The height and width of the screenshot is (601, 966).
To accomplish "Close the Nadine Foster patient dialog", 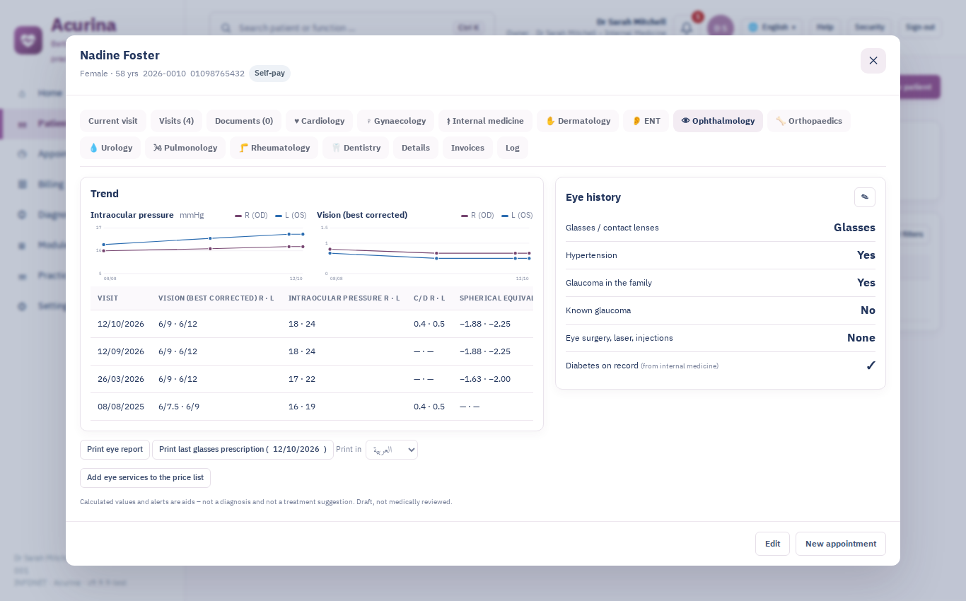I will tap(873, 61).
